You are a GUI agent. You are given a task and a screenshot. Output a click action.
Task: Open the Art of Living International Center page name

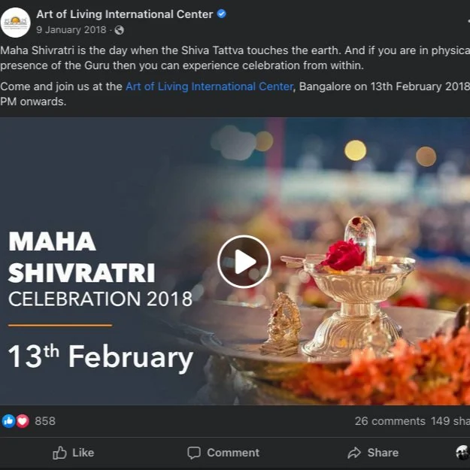tap(125, 14)
